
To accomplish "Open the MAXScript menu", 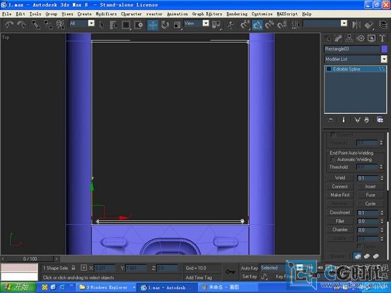I will click(287, 14).
